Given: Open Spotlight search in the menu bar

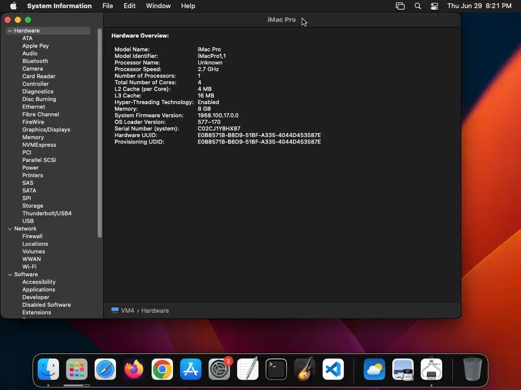Looking at the screenshot, I should 418,6.
